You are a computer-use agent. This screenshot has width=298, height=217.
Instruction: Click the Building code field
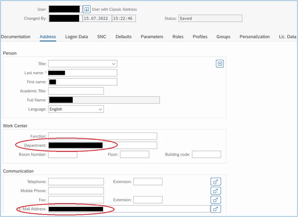coord(206,154)
